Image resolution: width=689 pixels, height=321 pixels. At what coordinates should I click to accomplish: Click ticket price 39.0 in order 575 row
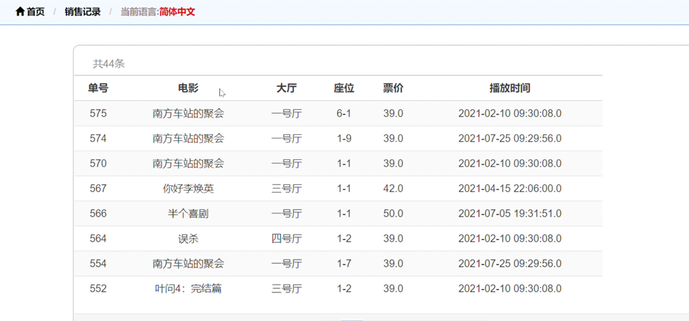[393, 114]
